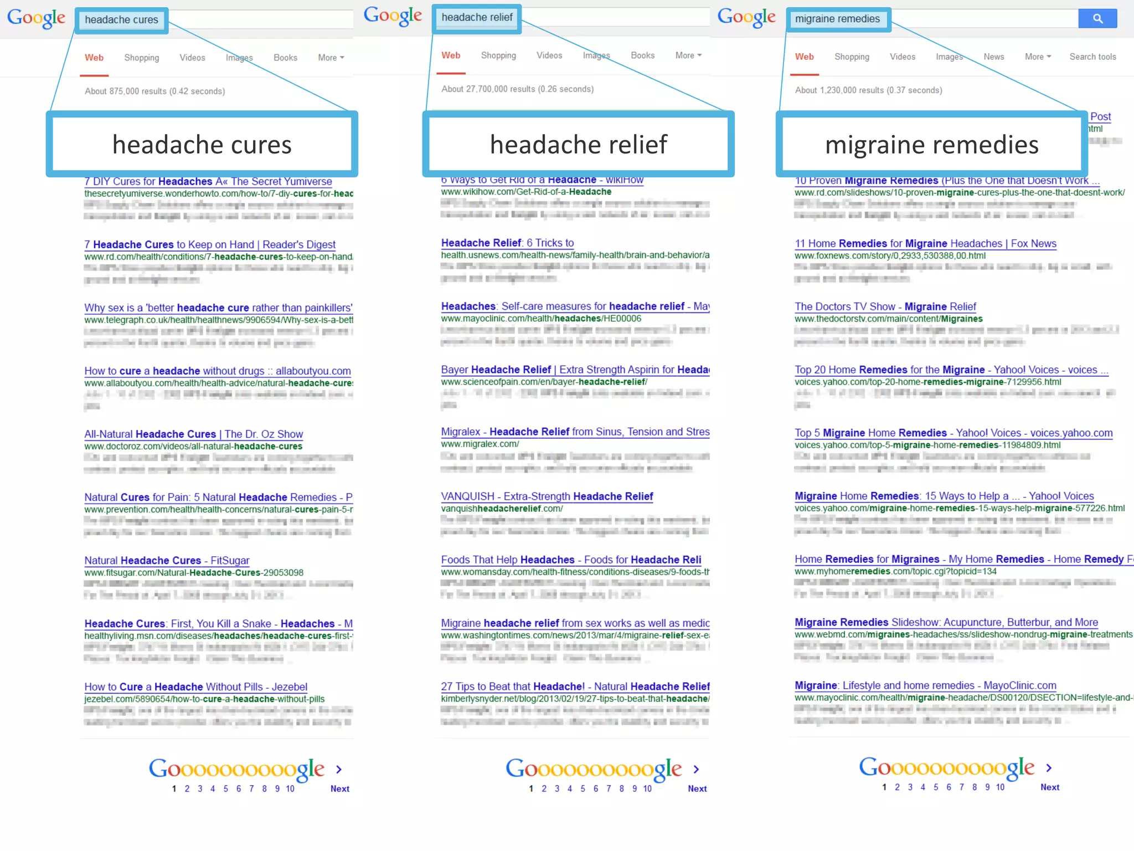Open Migraine Home Remedies: 15 Ways link
The height and width of the screenshot is (851, 1134).
pyautogui.click(x=944, y=496)
